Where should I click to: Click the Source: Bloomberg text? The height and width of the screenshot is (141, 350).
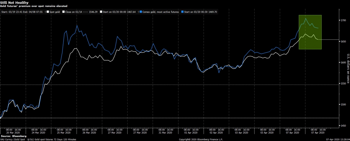click(x=14, y=136)
